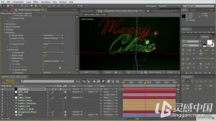Image resolution: width=216 pixels, height=121 pixels.
Task: Select the Zoom tool magnifier
Action: (x=12, y=6)
